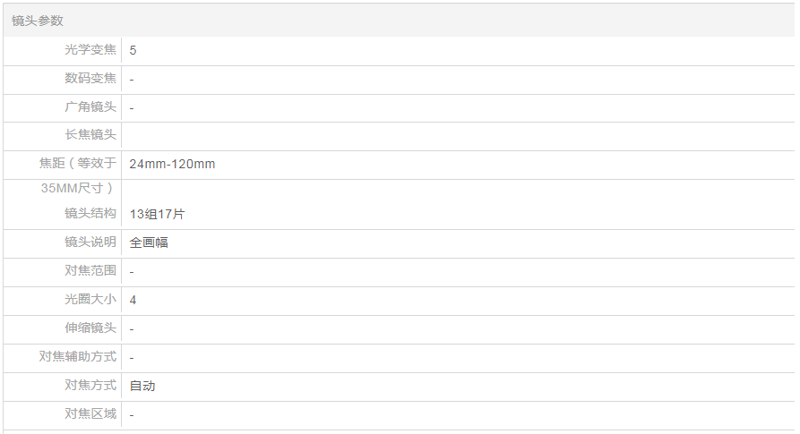Image resolution: width=800 pixels, height=434 pixels.
Task: Select the aperture value 4
Action: pos(133,300)
